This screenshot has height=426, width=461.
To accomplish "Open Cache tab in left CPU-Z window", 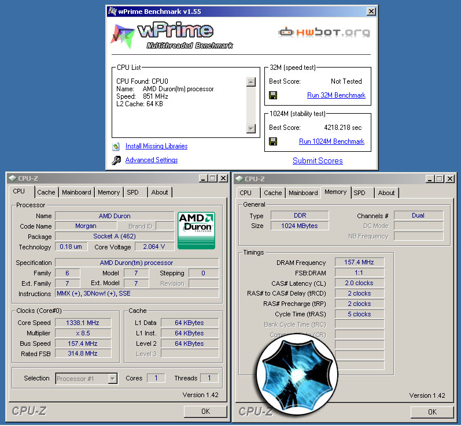I will coord(46,192).
